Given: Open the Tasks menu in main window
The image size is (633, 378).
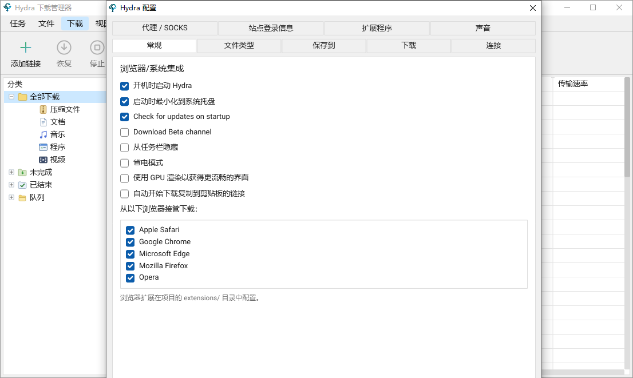Looking at the screenshot, I should click(17, 23).
